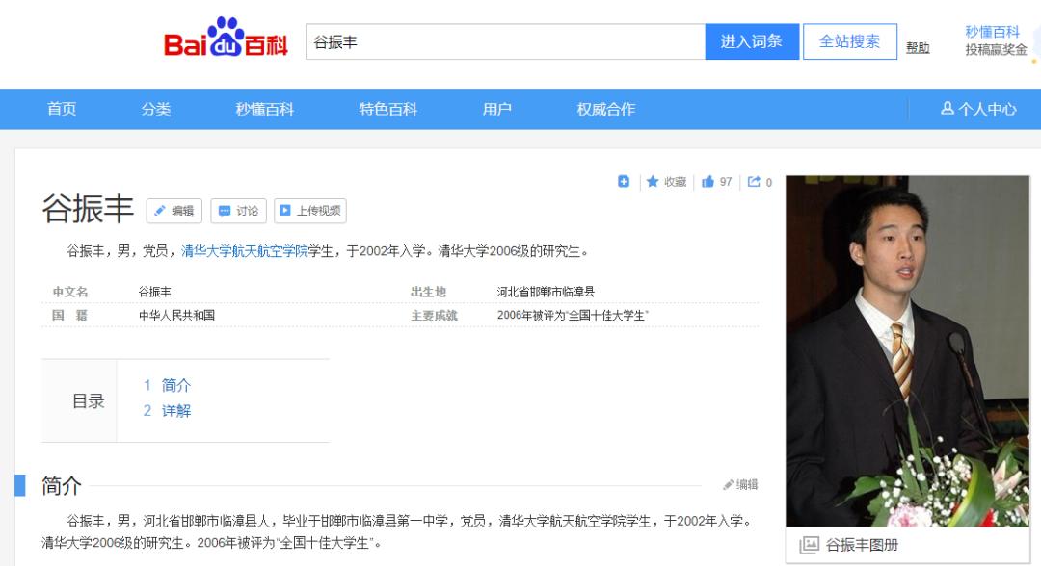
Task: Click the share icon next to the like count
Action: pos(755,181)
